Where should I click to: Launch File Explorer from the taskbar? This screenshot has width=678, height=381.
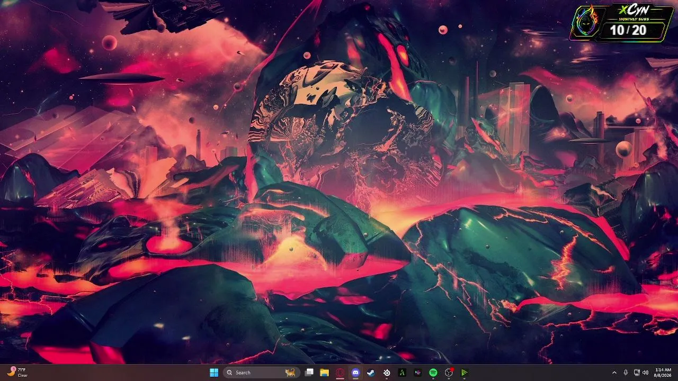pos(325,373)
